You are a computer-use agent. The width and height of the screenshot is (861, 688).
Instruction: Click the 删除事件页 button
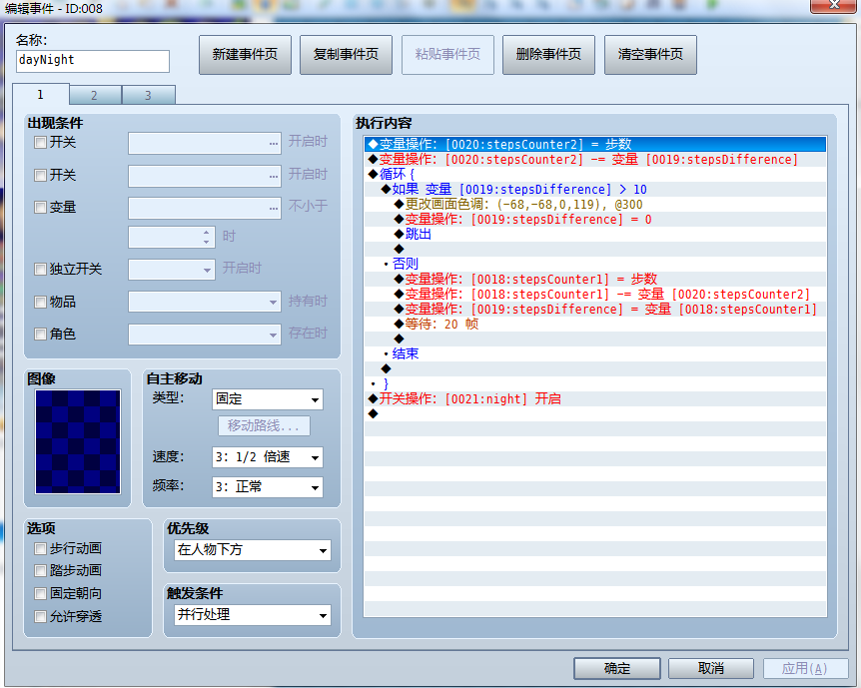(x=548, y=54)
